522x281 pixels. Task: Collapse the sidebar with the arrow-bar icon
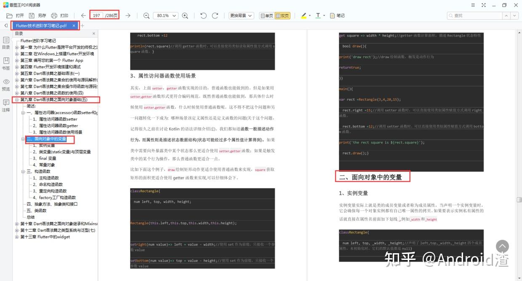pyautogui.click(x=5, y=26)
